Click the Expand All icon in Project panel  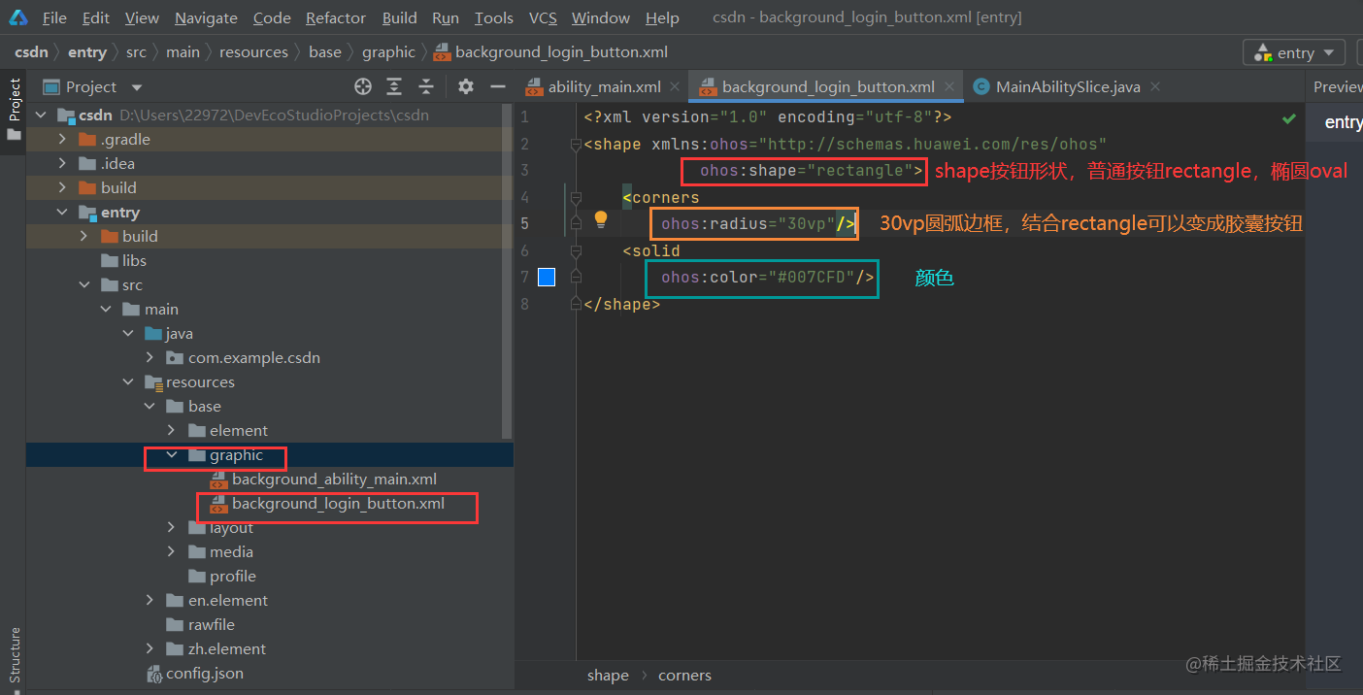394,86
